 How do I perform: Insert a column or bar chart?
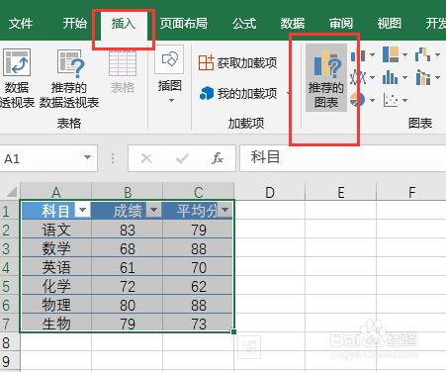pos(358,55)
